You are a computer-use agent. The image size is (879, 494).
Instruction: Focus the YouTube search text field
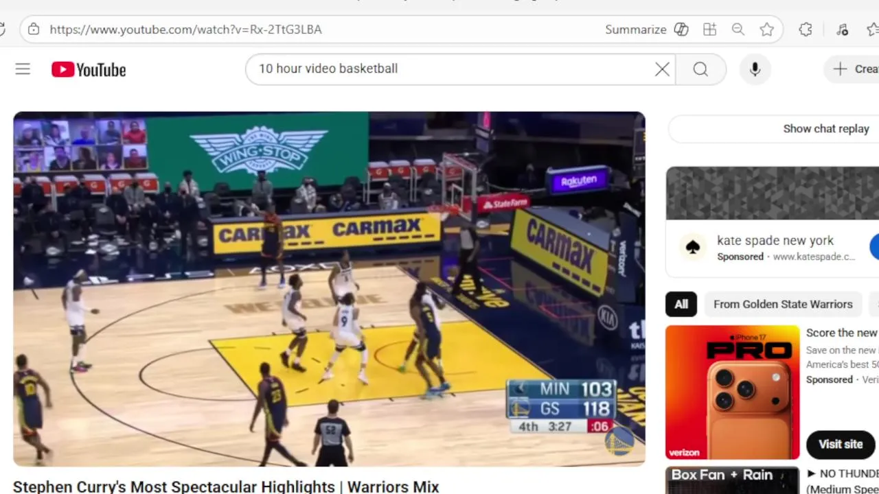453,69
